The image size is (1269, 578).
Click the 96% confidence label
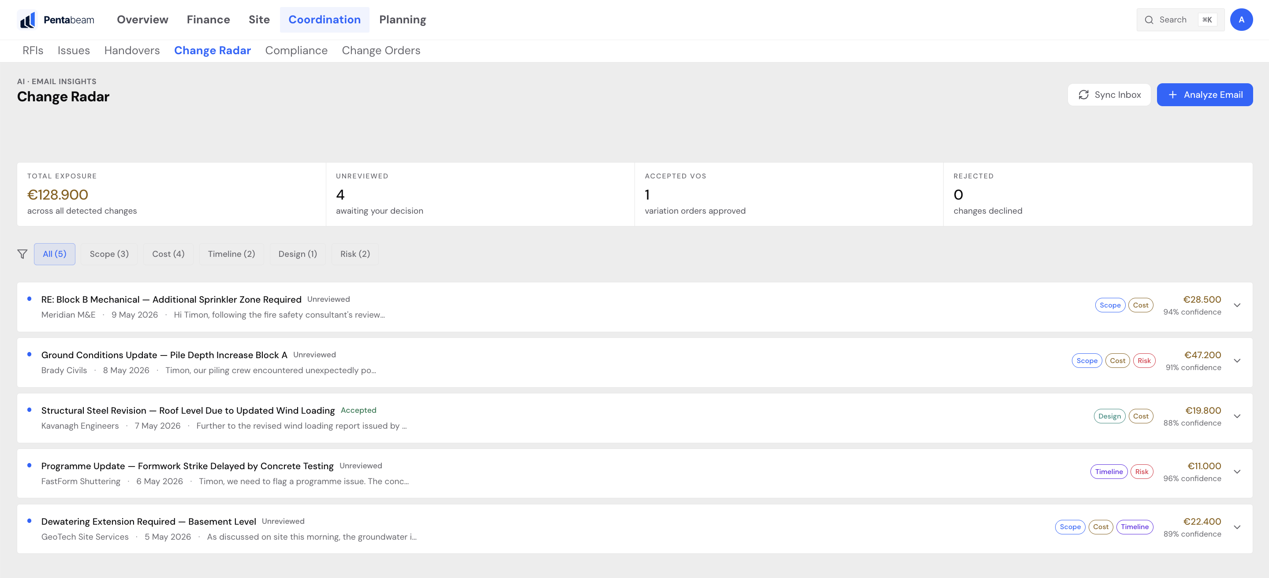pyautogui.click(x=1192, y=478)
